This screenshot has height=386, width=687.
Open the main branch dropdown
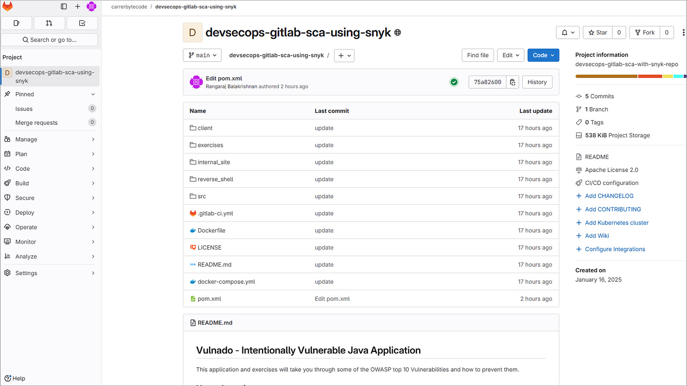[202, 55]
